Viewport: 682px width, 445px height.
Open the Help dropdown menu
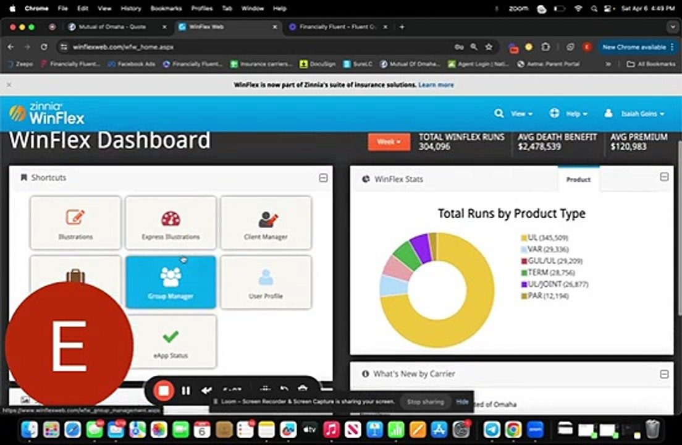pos(568,114)
